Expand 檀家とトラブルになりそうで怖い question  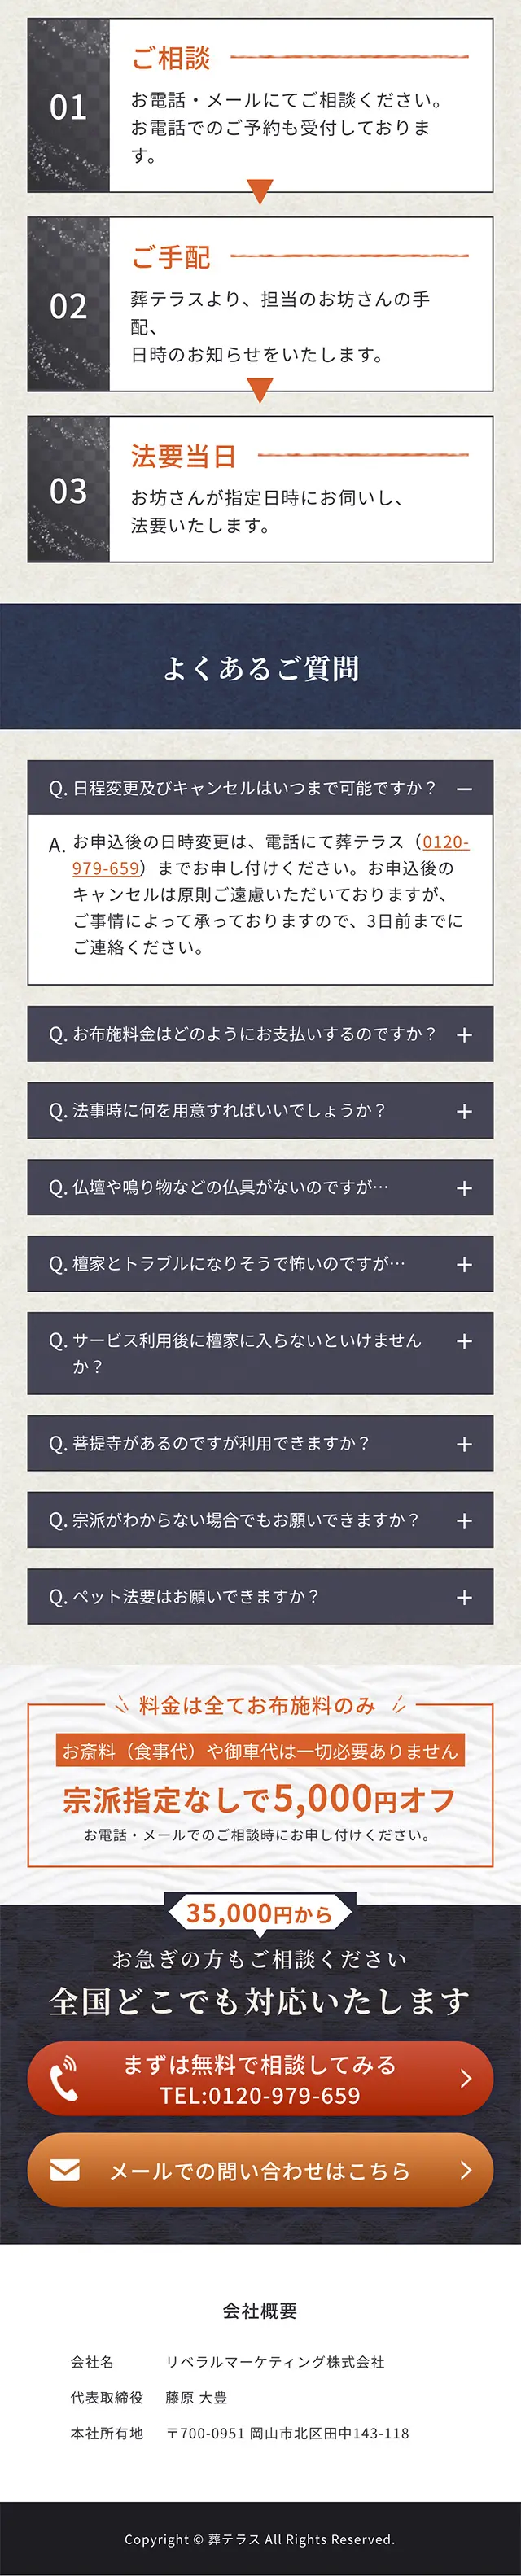click(x=260, y=1264)
